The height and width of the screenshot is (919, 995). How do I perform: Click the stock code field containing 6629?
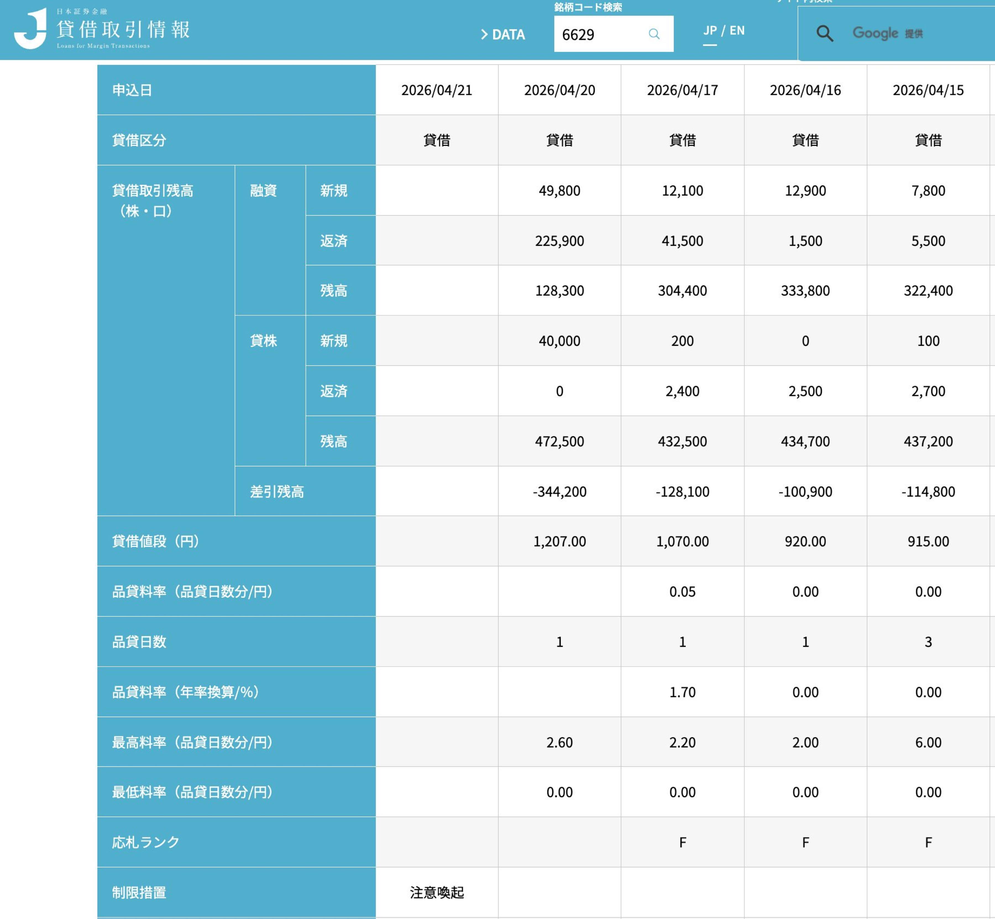point(599,34)
